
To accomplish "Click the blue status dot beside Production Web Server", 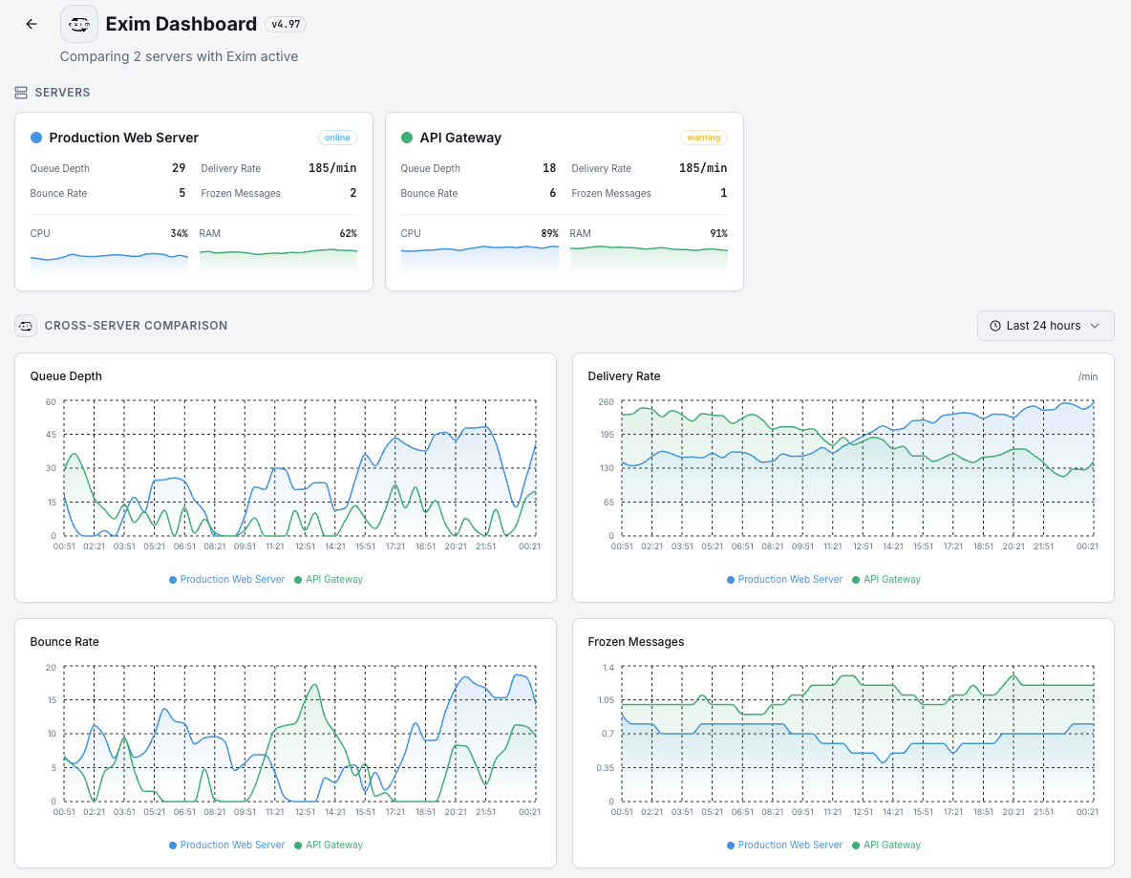I will coord(35,138).
